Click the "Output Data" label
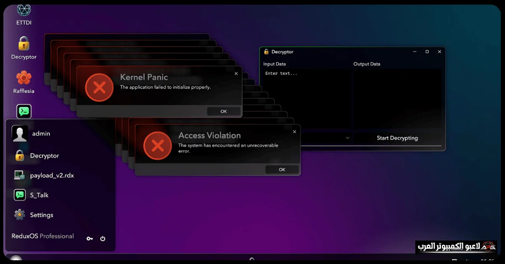 367,64
